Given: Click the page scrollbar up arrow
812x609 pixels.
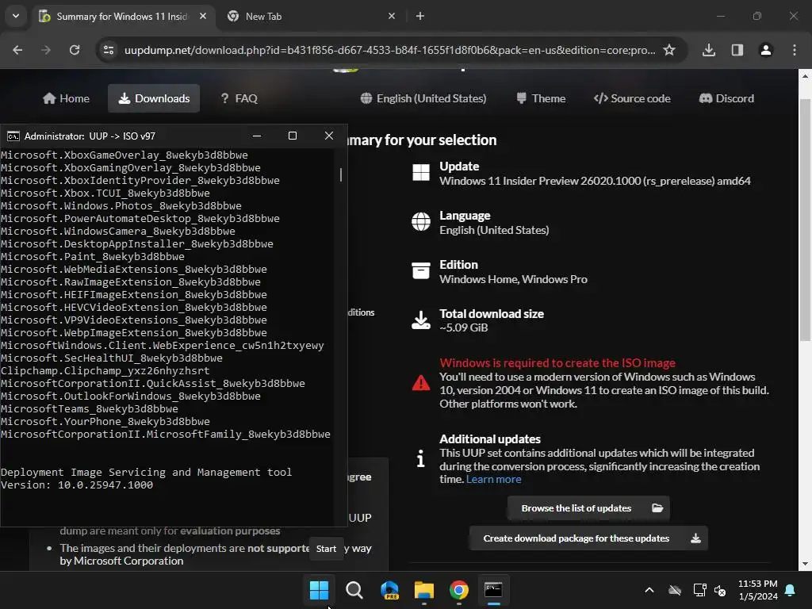Looking at the screenshot, I should click(805, 76).
